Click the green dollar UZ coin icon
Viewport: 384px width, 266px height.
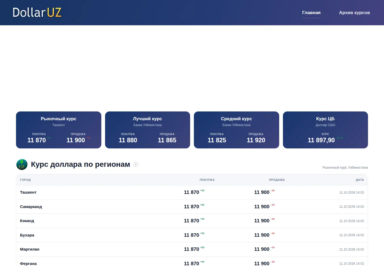tap(22, 164)
